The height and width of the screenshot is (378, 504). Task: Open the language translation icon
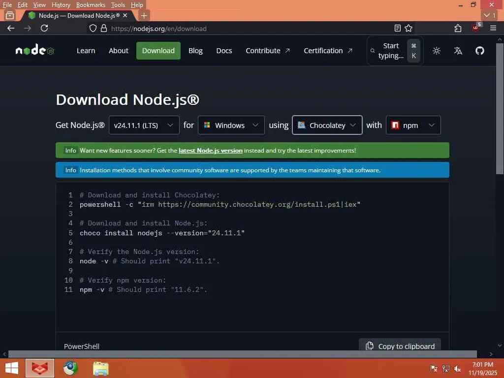pos(458,51)
